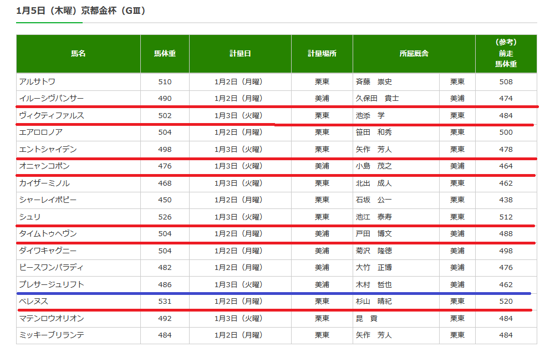This screenshot has width=550, height=352.
Task: Click trainer name 北出 成人
Action: 374,183
